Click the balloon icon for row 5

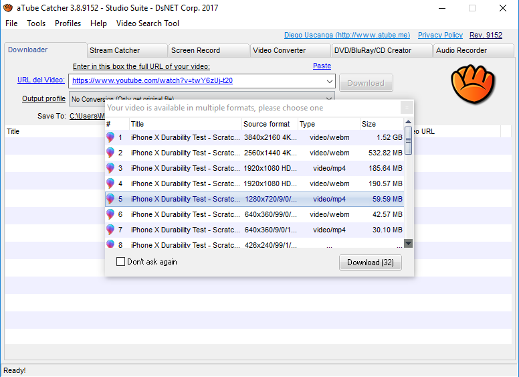110,199
